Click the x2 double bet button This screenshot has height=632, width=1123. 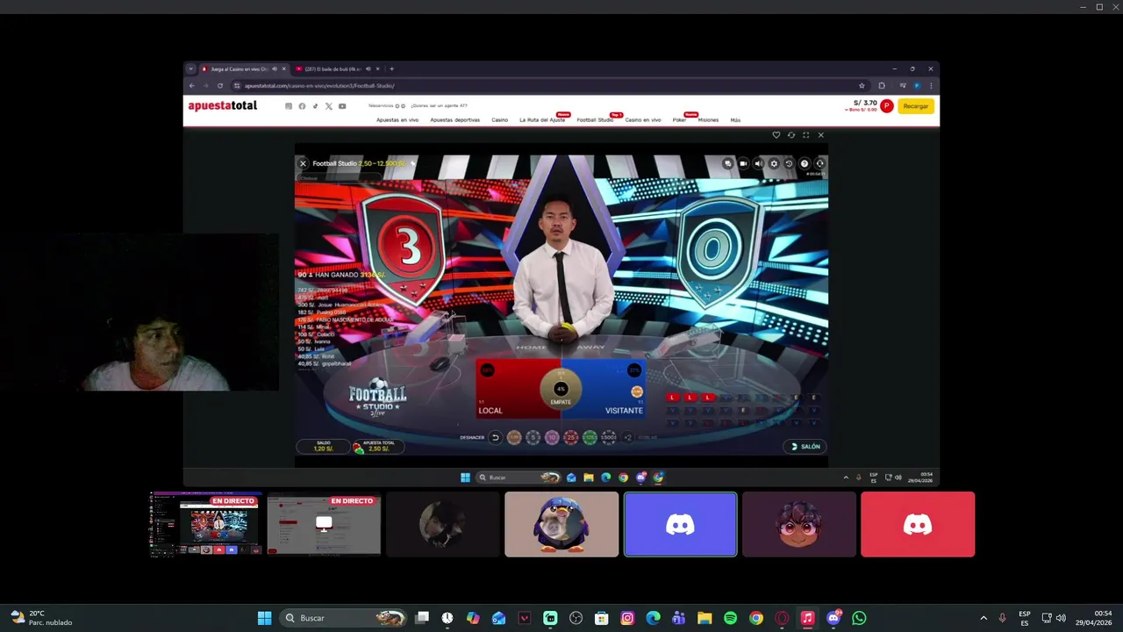click(627, 437)
